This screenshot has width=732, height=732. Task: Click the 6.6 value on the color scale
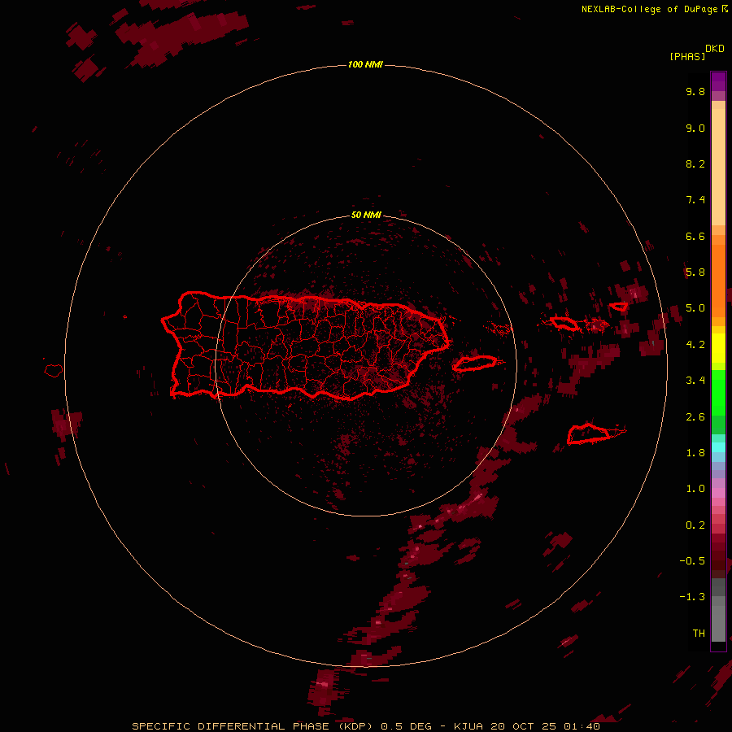coord(695,236)
